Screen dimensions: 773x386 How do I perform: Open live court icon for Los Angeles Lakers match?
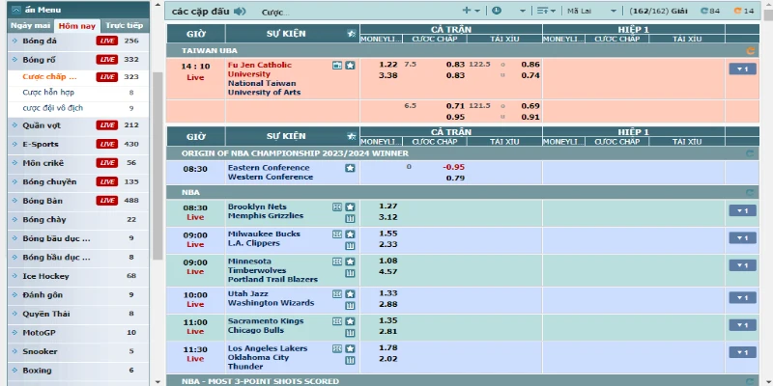[x=337, y=348]
